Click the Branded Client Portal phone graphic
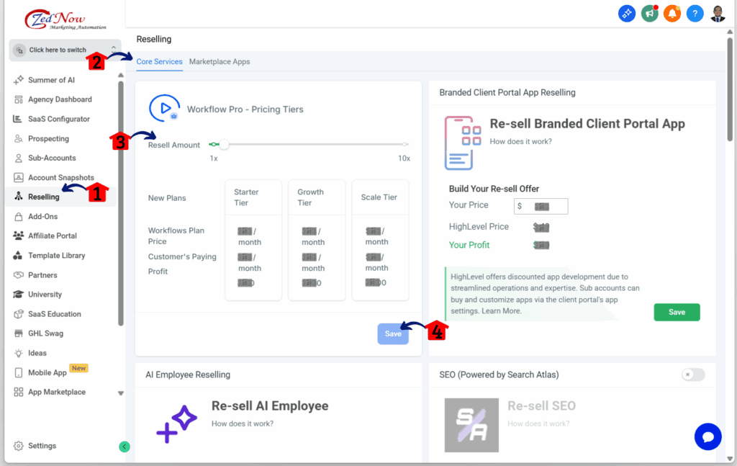Viewport: 737px width, 466px height. pos(463,143)
